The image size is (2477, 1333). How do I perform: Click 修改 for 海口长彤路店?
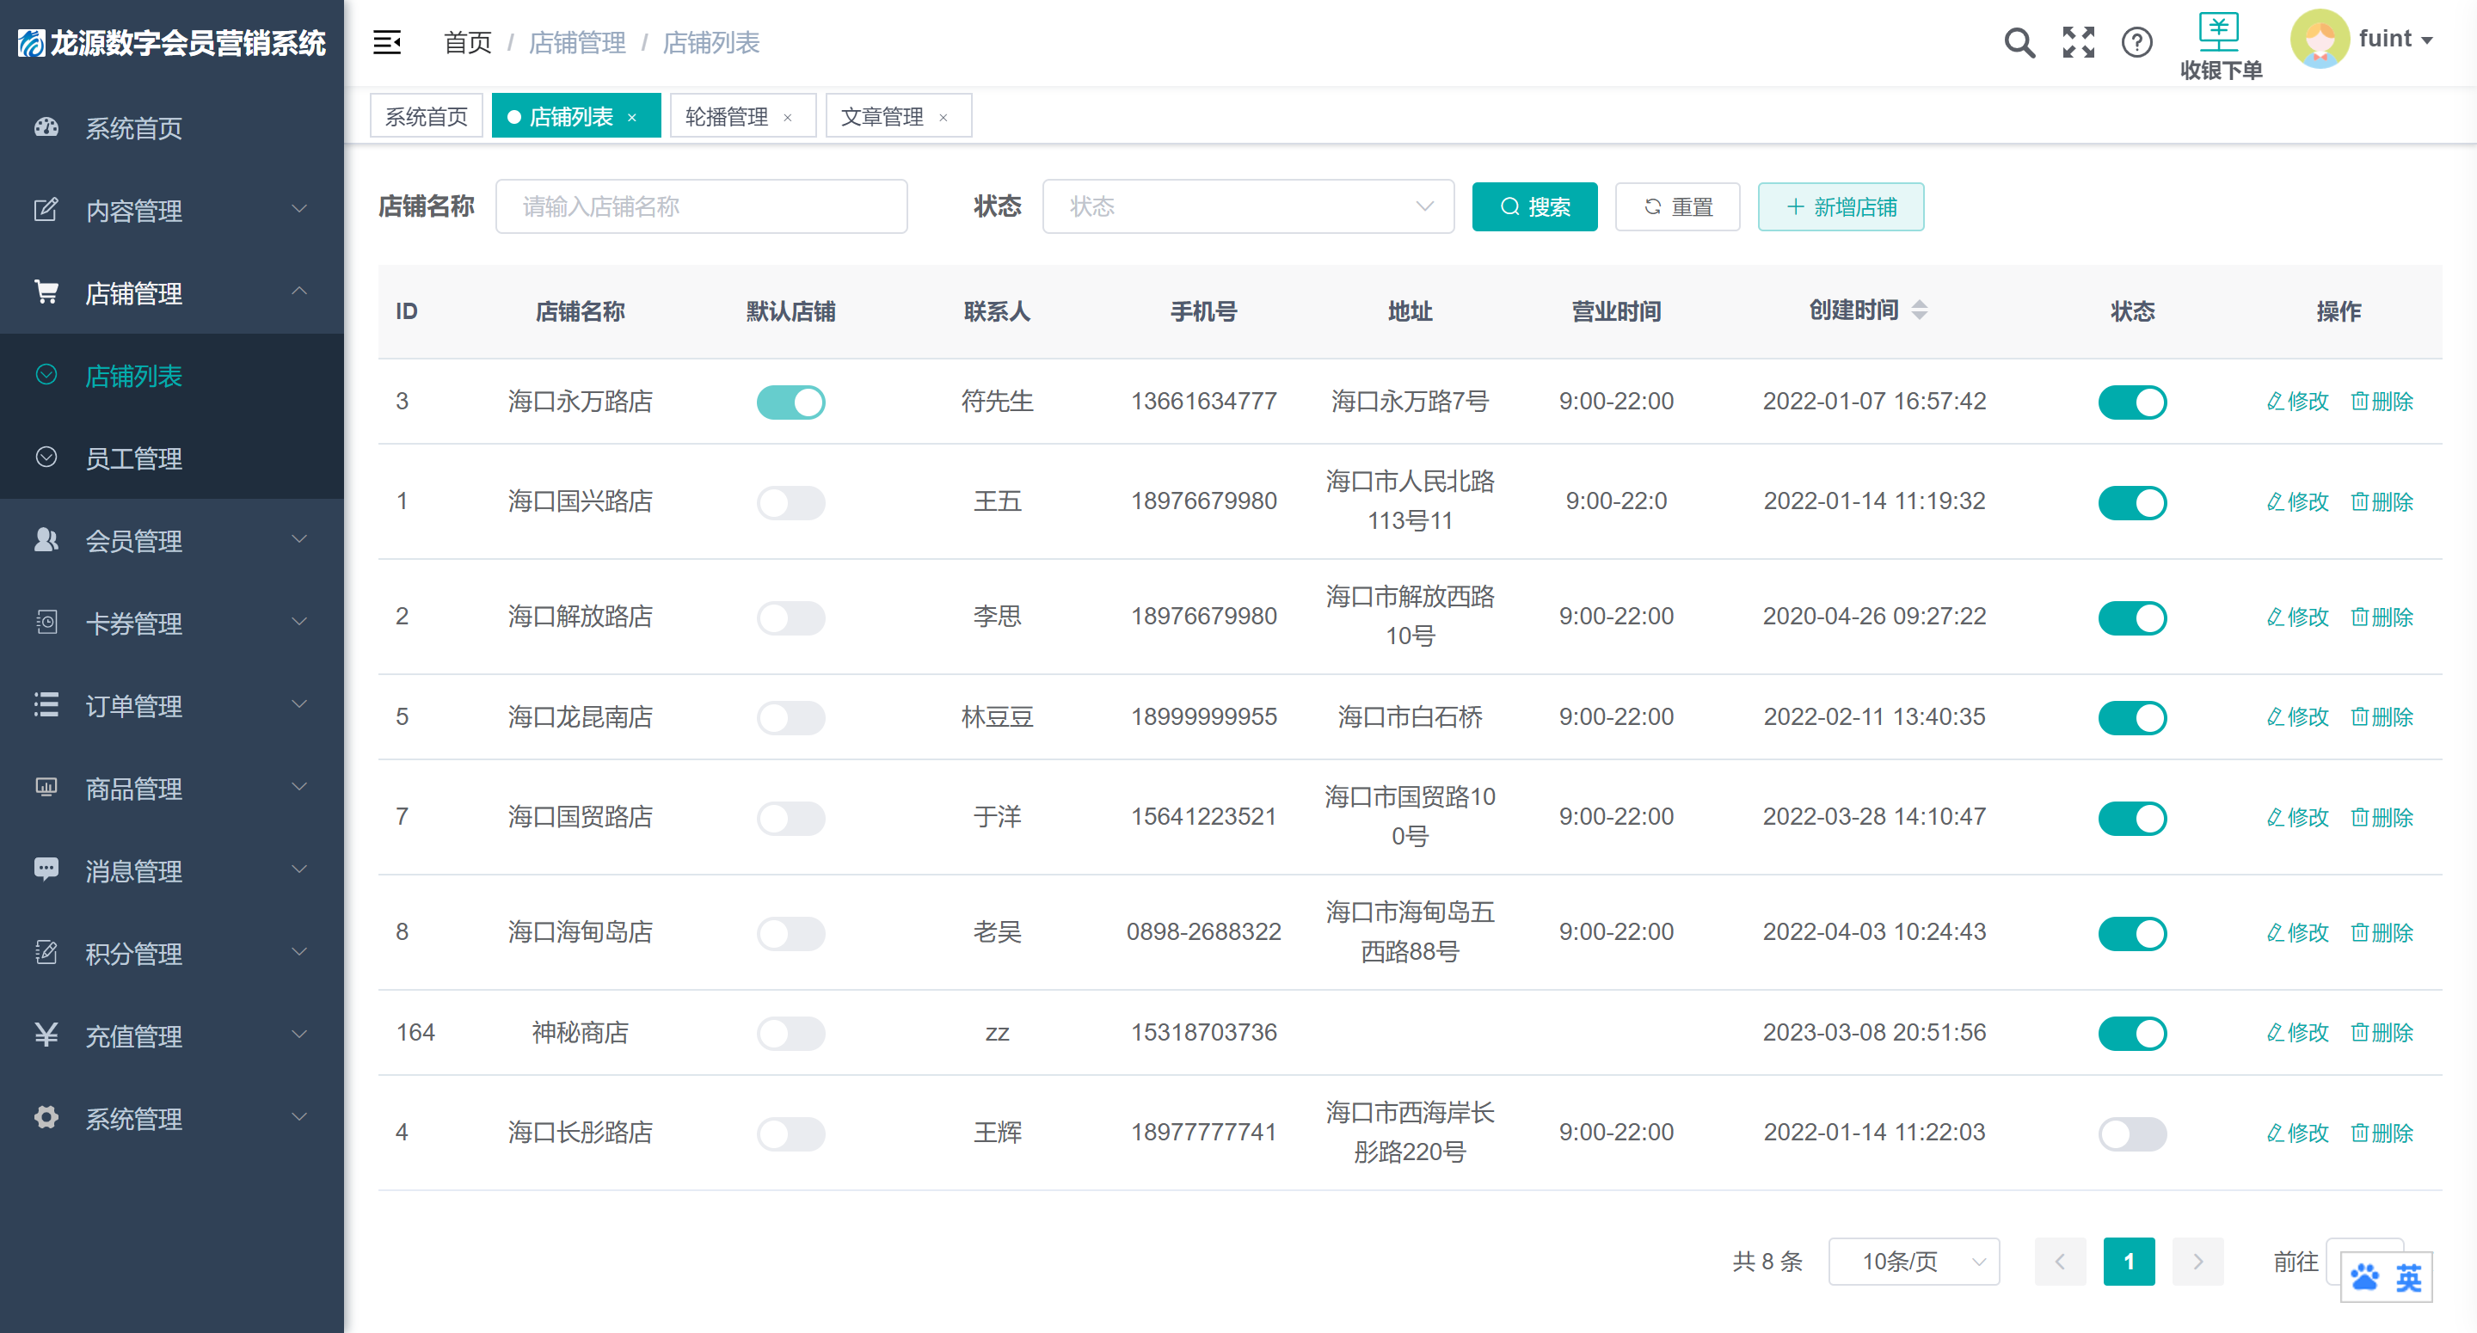pyautogui.click(x=2297, y=1133)
